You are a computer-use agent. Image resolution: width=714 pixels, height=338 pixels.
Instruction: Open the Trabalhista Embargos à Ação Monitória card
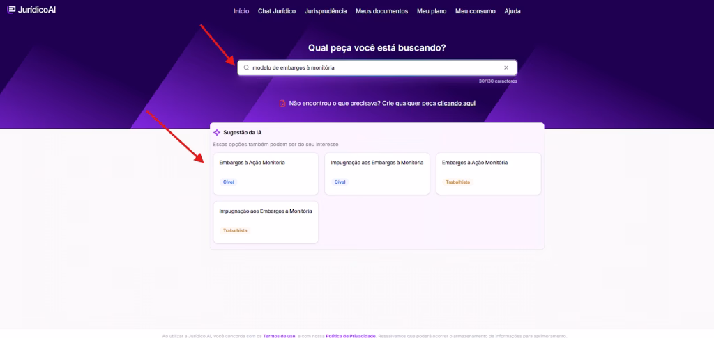click(489, 174)
